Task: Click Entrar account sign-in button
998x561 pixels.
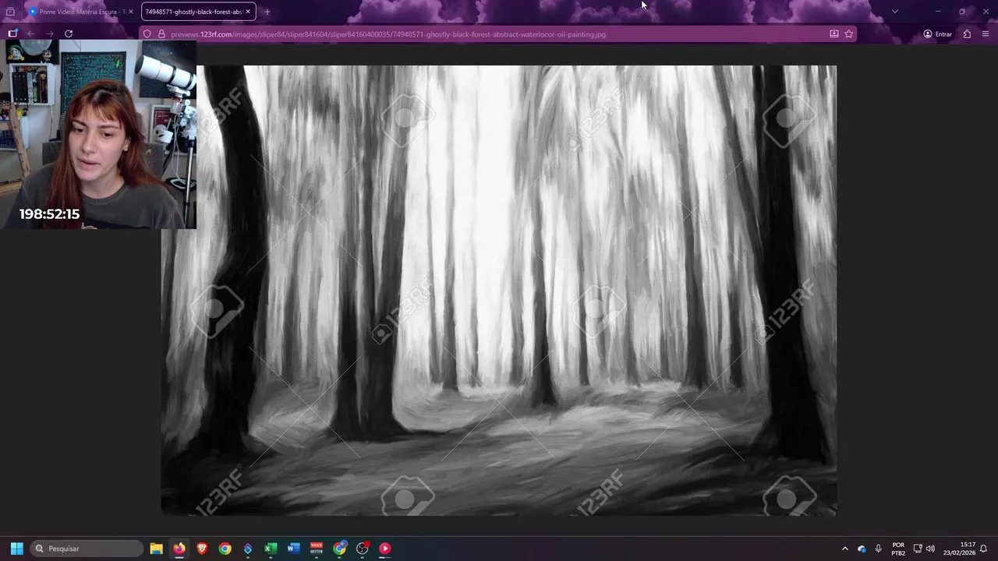Action: click(938, 34)
